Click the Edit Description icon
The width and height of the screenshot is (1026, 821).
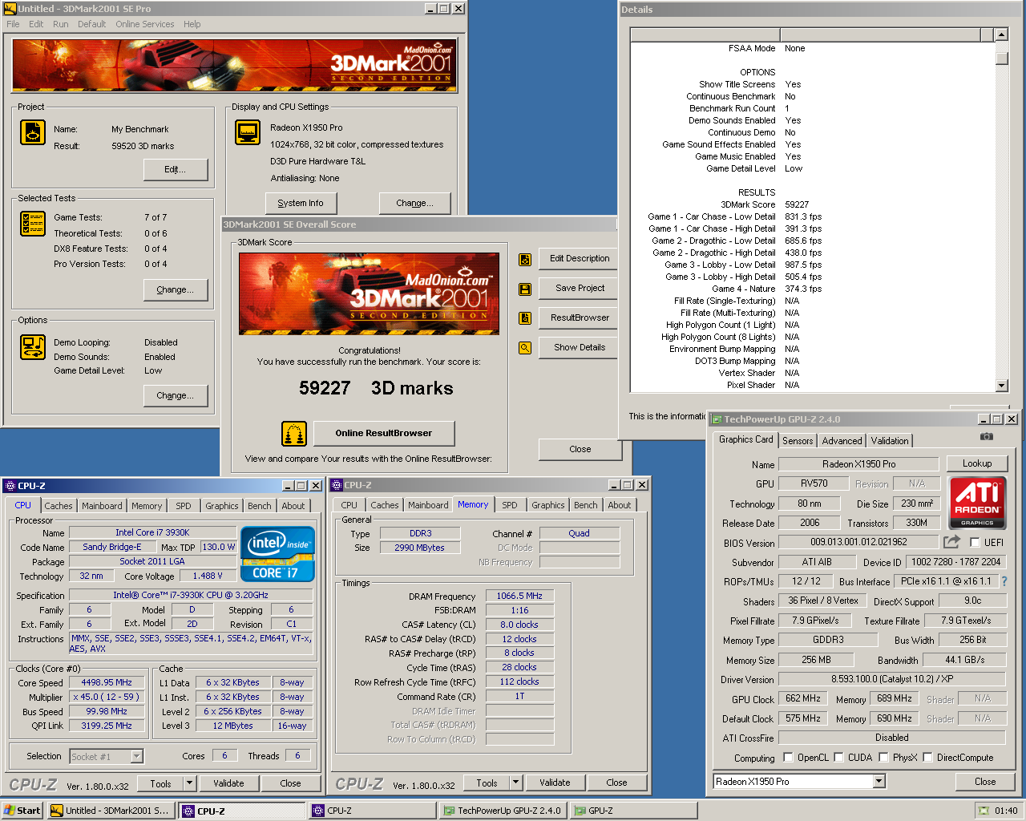point(525,260)
